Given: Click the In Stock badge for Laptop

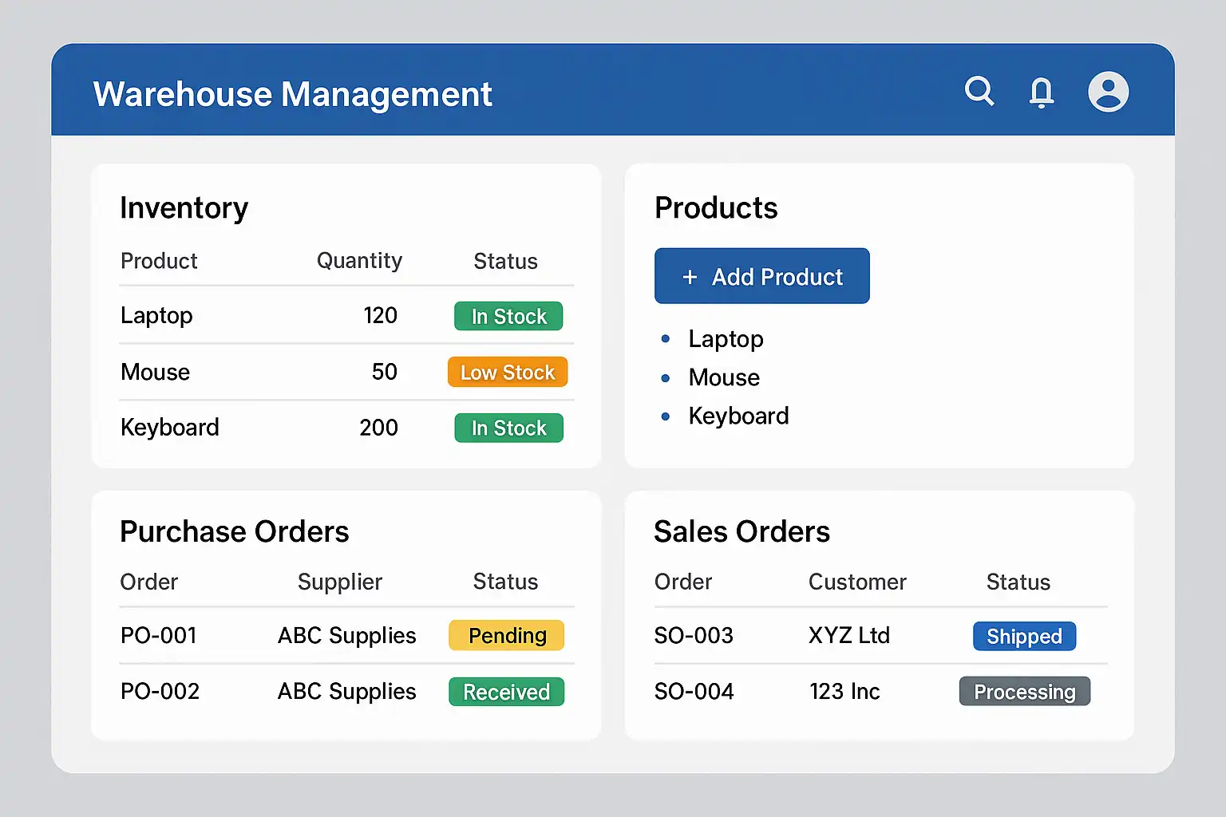Looking at the screenshot, I should [508, 317].
